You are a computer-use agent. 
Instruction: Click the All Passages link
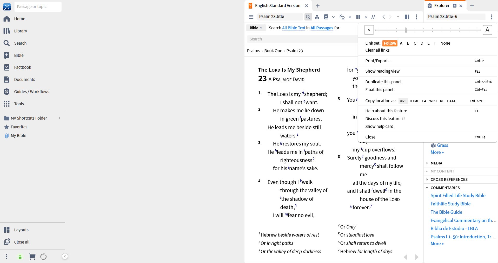point(322,28)
